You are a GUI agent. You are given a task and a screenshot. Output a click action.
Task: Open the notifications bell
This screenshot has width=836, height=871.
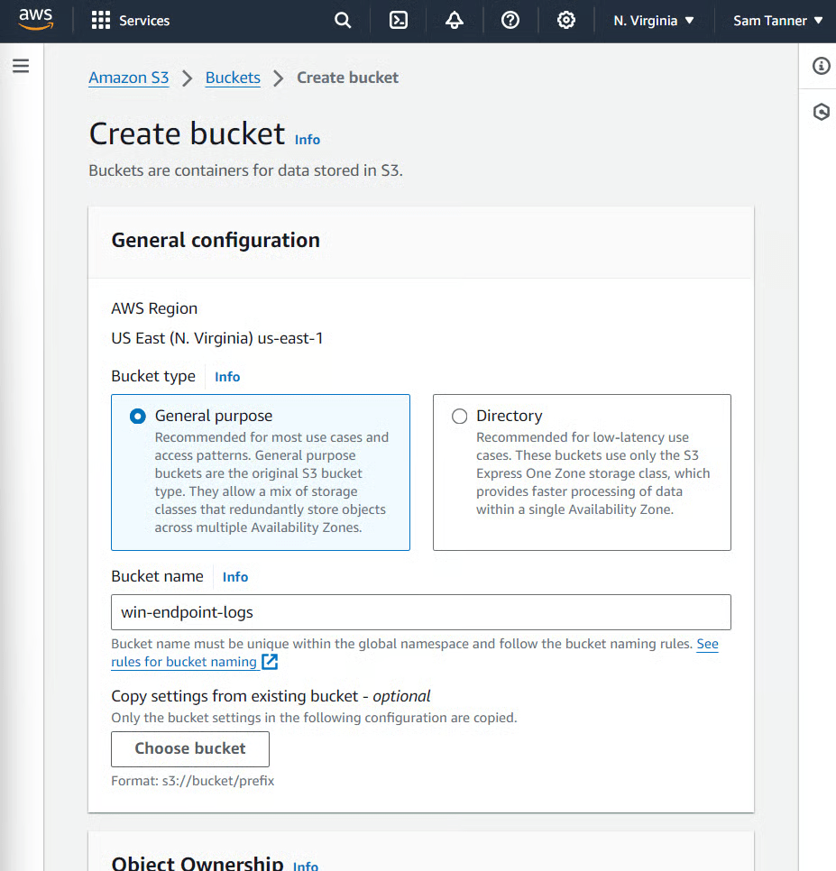point(455,21)
